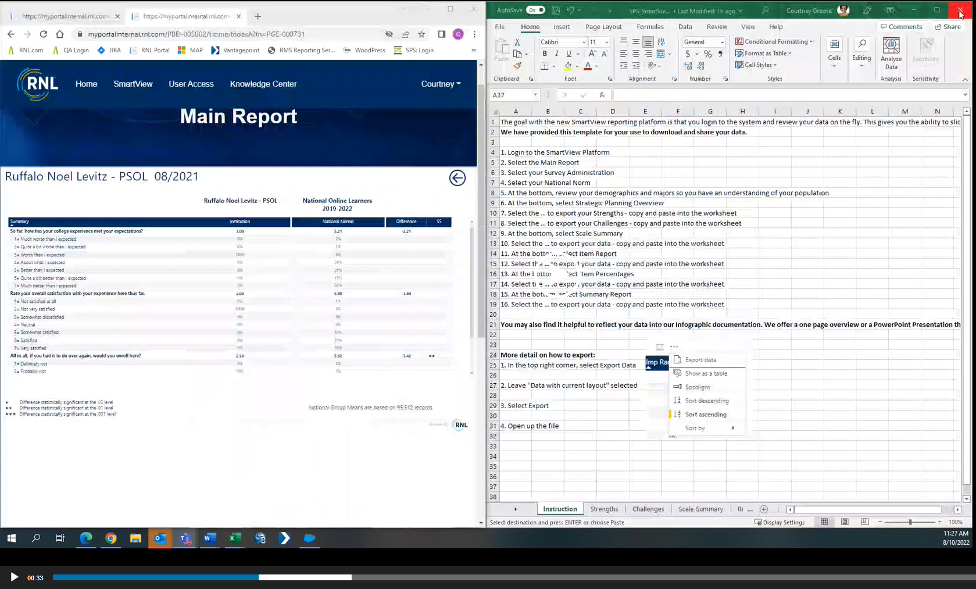Open the Conditional Formatting dropdown

click(x=774, y=41)
